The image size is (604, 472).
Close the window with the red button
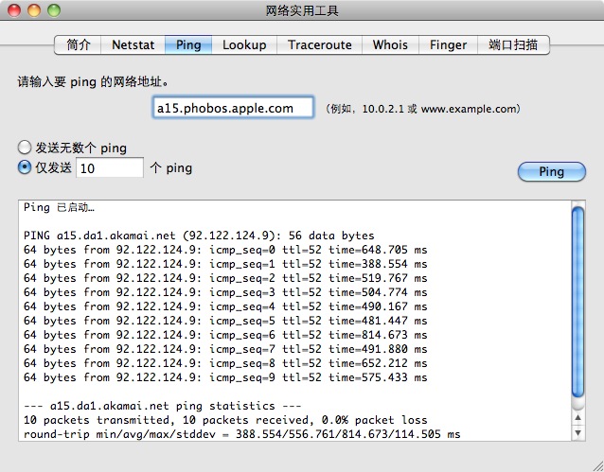14,10
